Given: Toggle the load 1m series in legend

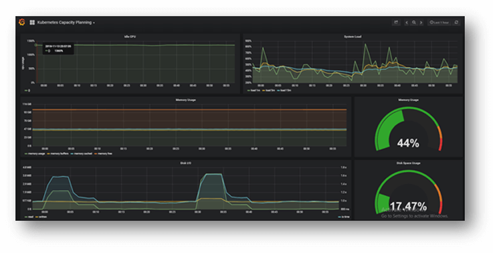Looking at the screenshot, I should (254, 90).
